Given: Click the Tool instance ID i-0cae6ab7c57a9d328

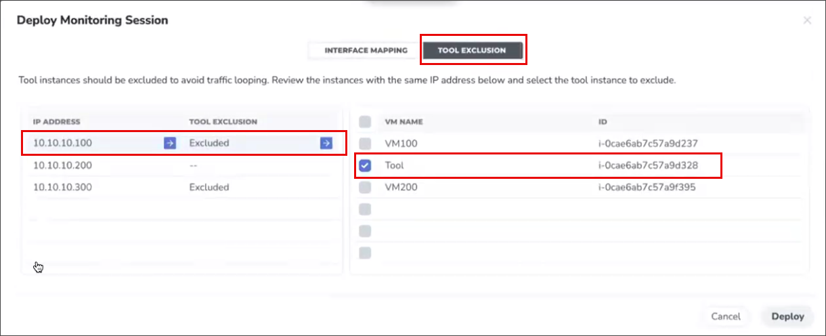Looking at the screenshot, I should pyautogui.click(x=648, y=165).
